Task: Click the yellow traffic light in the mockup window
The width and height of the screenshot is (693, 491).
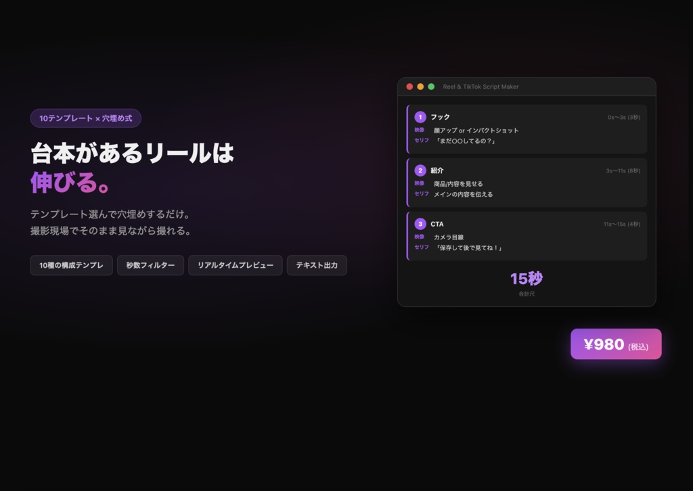Action: coord(420,87)
